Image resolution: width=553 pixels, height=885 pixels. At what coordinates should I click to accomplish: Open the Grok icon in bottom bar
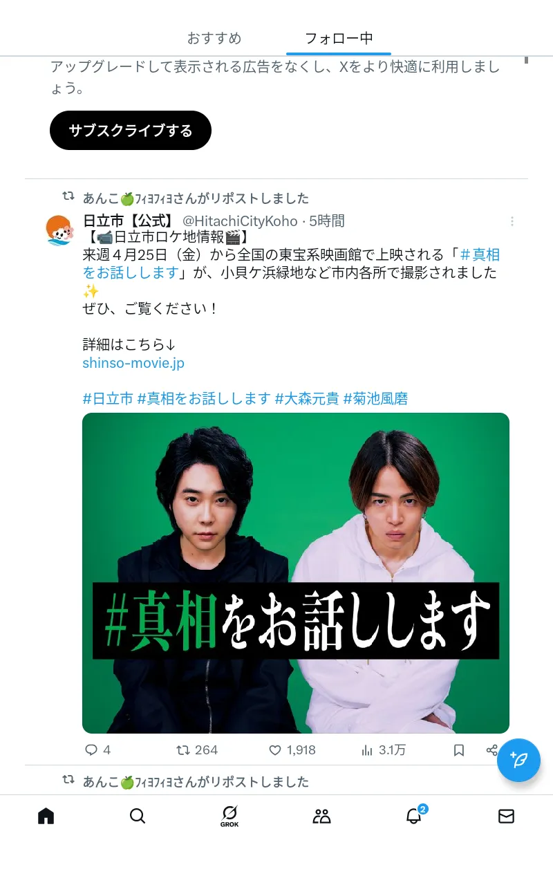[229, 816]
